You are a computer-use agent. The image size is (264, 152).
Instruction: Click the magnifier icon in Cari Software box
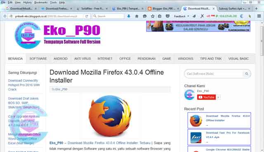[x=247, y=74]
